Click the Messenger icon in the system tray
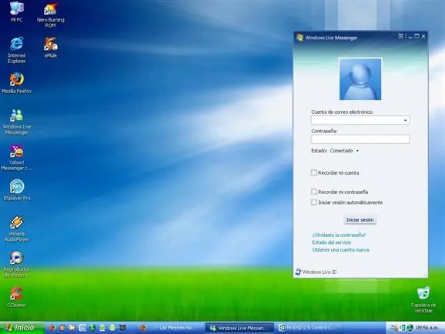 pos(394,328)
